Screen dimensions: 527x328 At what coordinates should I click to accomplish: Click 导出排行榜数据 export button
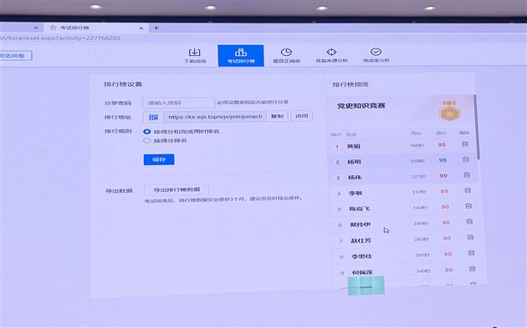[177, 189]
